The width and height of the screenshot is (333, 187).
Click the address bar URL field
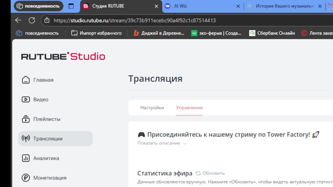[x=187, y=20]
